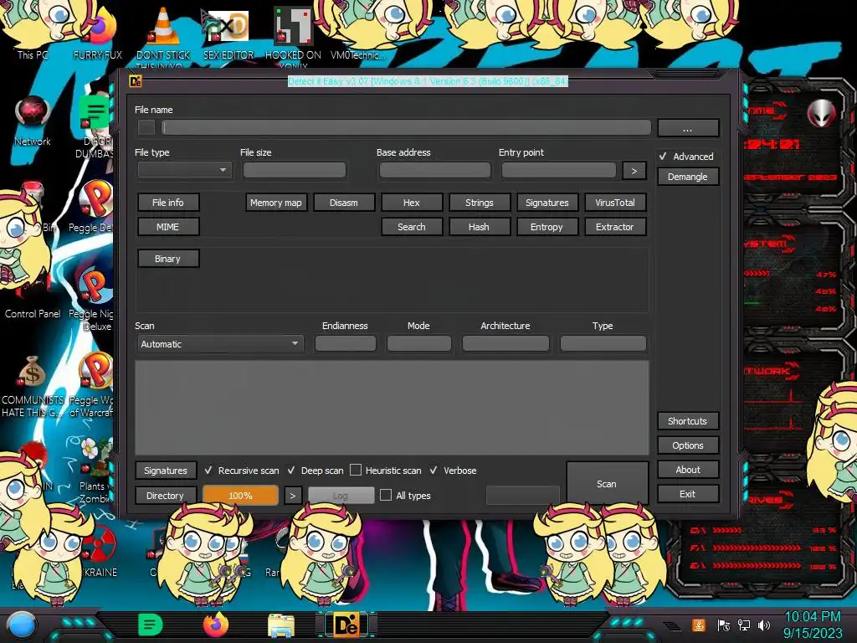Open File info panel
Viewport: 857px width, 643px height.
[167, 203]
